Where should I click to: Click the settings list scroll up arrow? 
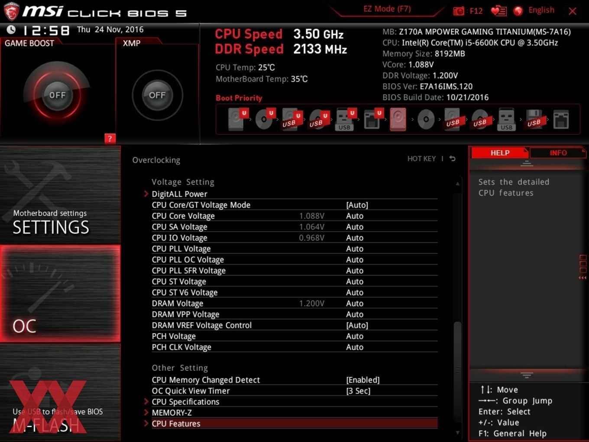tap(457, 184)
